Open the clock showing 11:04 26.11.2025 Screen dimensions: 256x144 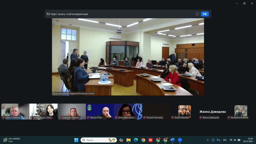coord(248,140)
